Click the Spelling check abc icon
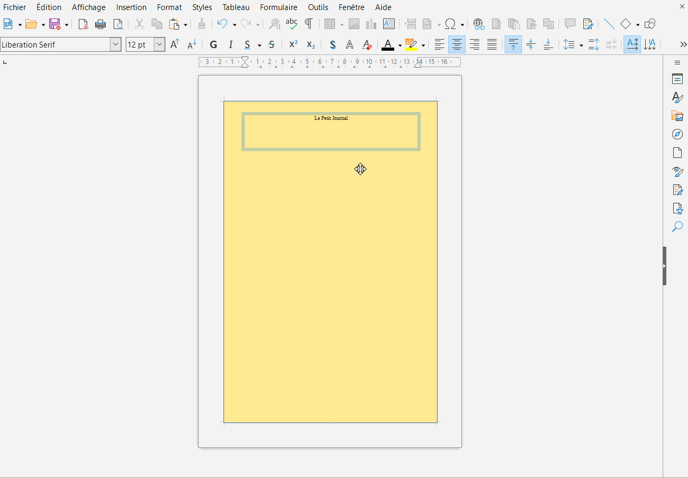The image size is (688, 478). point(291,24)
